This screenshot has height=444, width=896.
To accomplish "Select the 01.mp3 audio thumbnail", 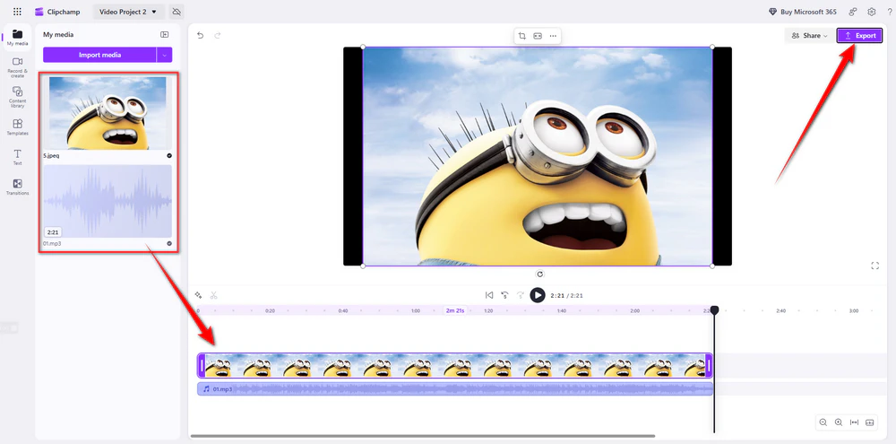I will click(x=108, y=202).
